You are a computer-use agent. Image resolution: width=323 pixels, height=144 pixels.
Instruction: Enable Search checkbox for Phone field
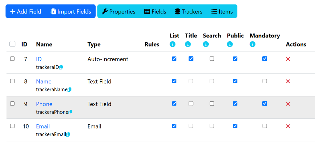(x=212, y=104)
